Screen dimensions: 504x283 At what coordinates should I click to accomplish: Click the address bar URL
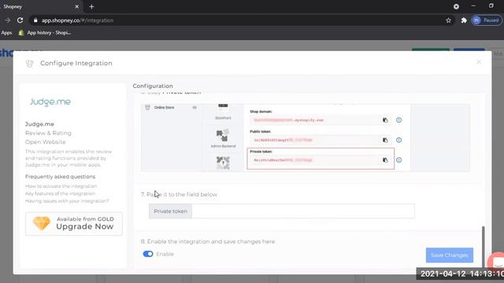point(77,20)
